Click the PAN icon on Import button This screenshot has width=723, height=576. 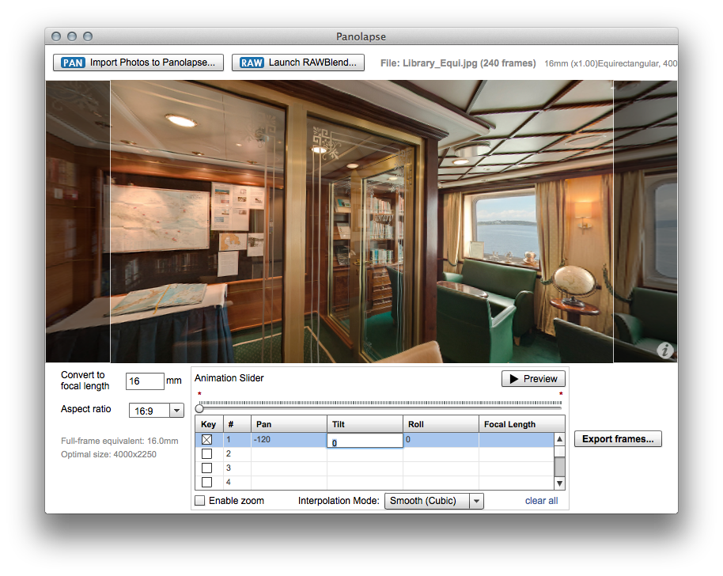(x=73, y=63)
